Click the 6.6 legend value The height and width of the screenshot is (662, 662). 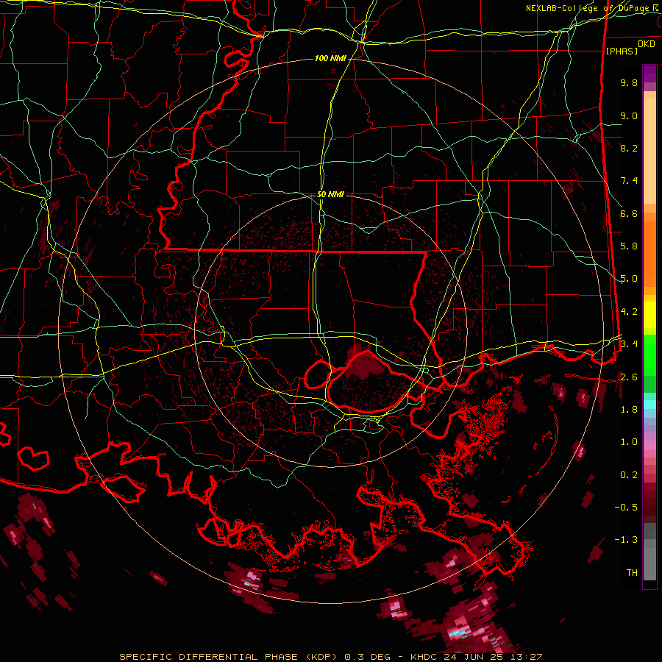[629, 213]
